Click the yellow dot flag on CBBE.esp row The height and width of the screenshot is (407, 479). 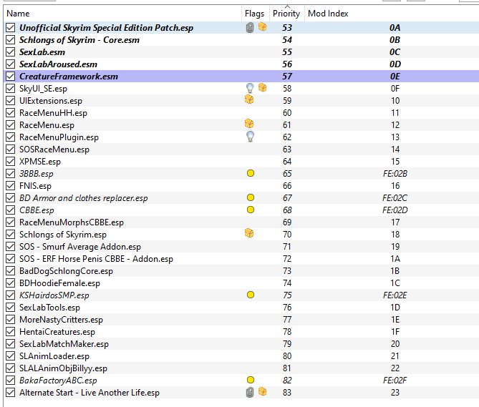click(x=250, y=210)
